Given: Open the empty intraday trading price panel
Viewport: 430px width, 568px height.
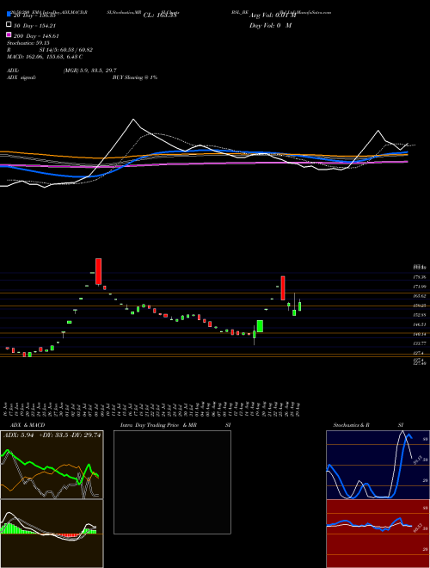Looking at the screenshot, I should (x=172, y=482).
